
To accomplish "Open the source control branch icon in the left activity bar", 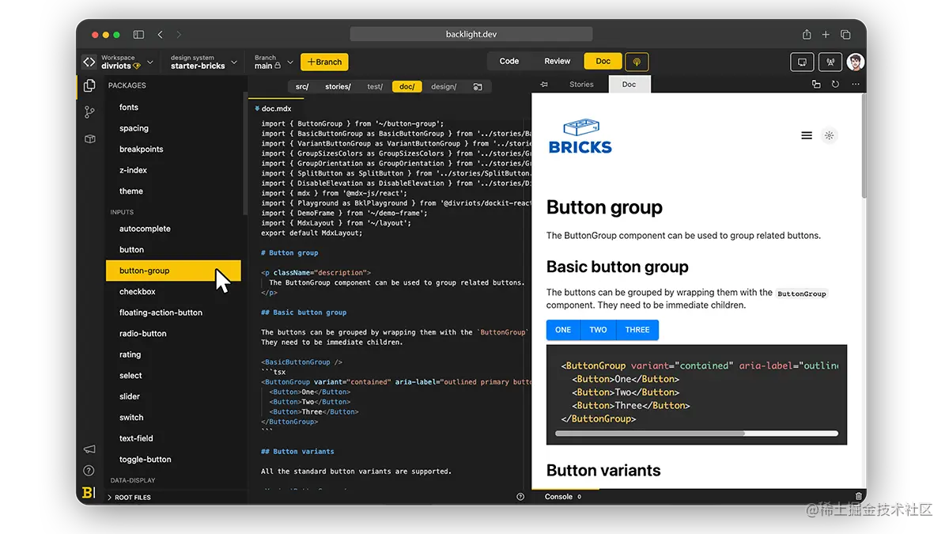I will click(89, 112).
